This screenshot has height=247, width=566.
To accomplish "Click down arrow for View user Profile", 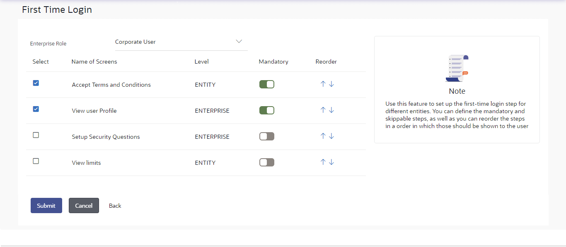I will pos(331,110).
